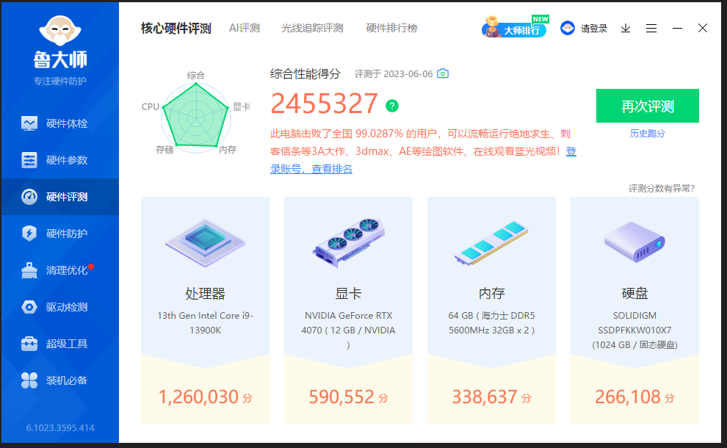Screen dimensions: 727x448
Task: Select 硬件评测 in the sidebar
Action: click(x=59, y=197)
